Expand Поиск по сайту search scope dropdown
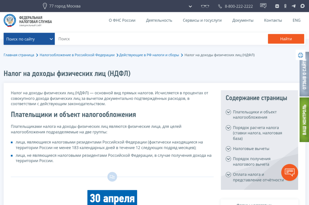This screenshot has width=309, height=205. (29, 39)
